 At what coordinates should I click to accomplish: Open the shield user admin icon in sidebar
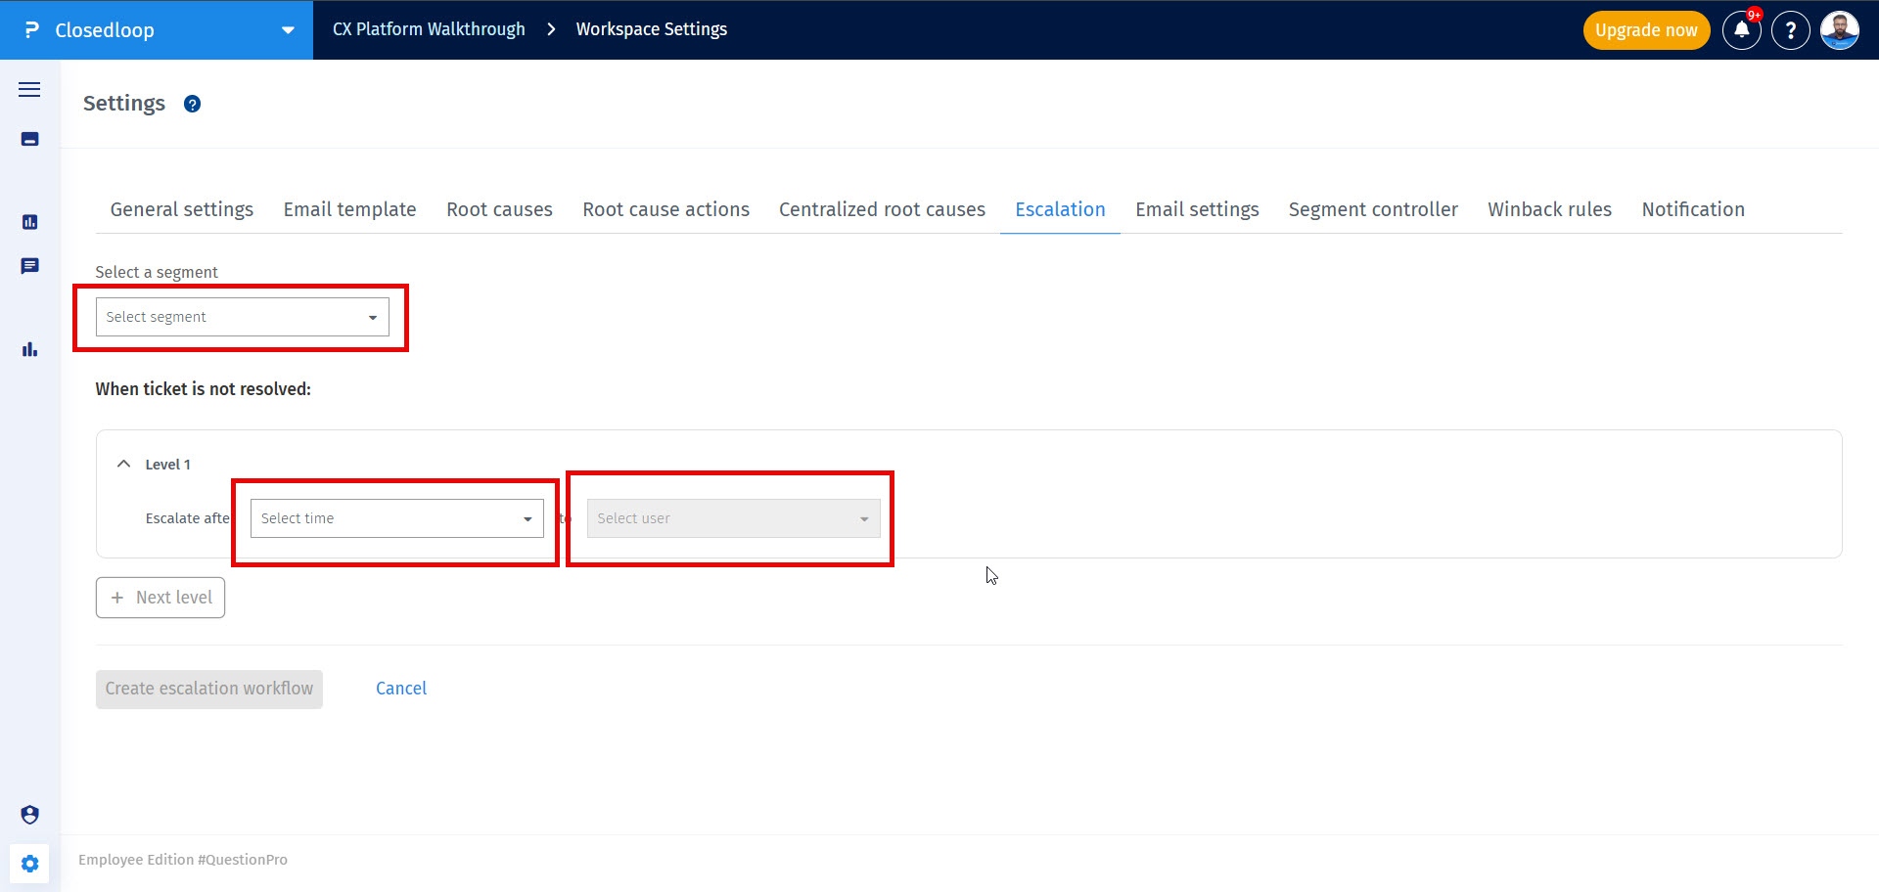29,815
